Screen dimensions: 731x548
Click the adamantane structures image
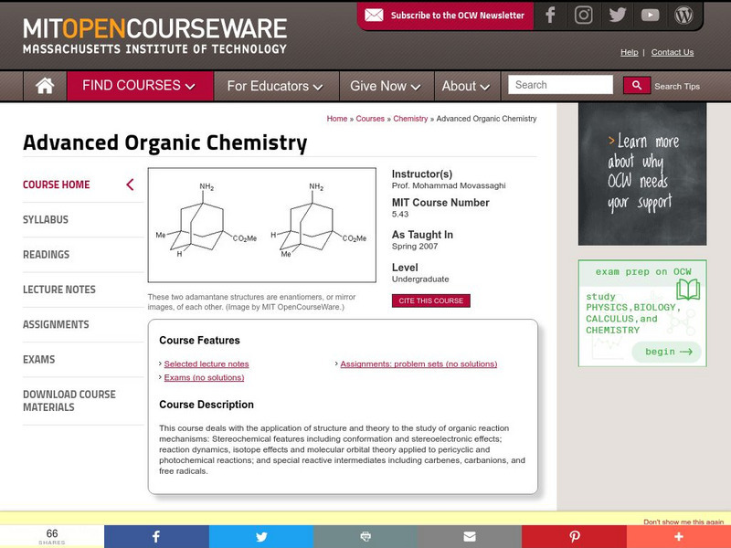(262, 225)
